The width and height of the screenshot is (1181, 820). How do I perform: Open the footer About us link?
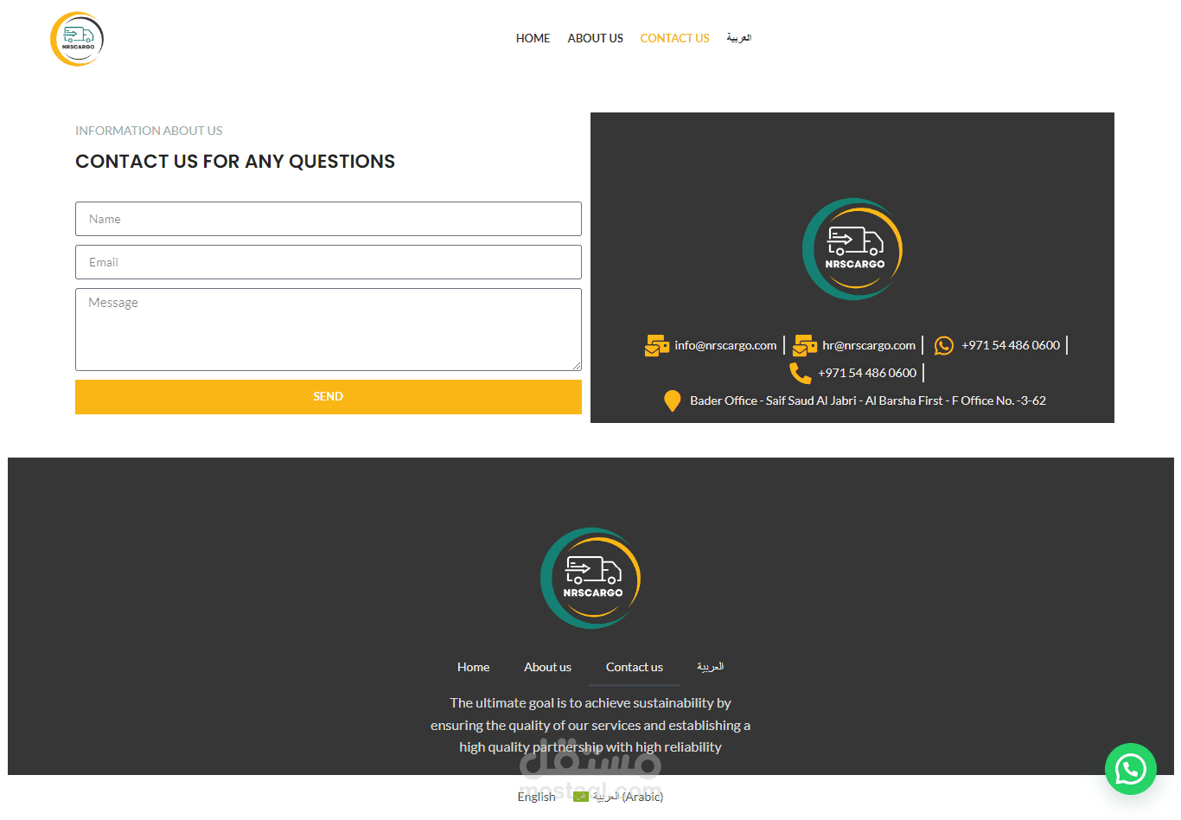(547, 667)
